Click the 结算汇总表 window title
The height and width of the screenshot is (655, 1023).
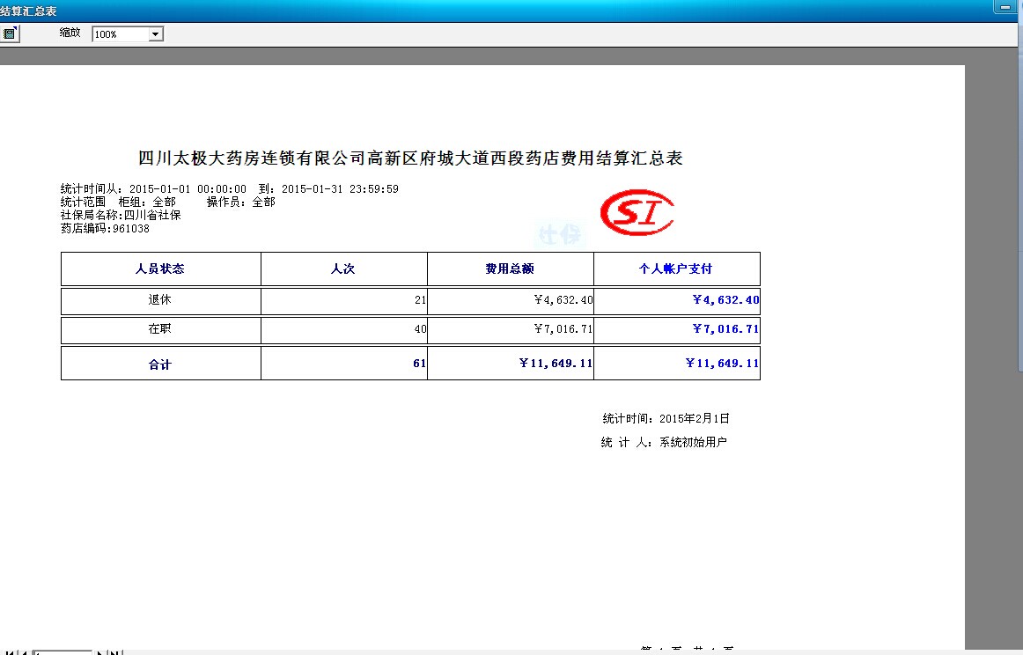[29, 11]
